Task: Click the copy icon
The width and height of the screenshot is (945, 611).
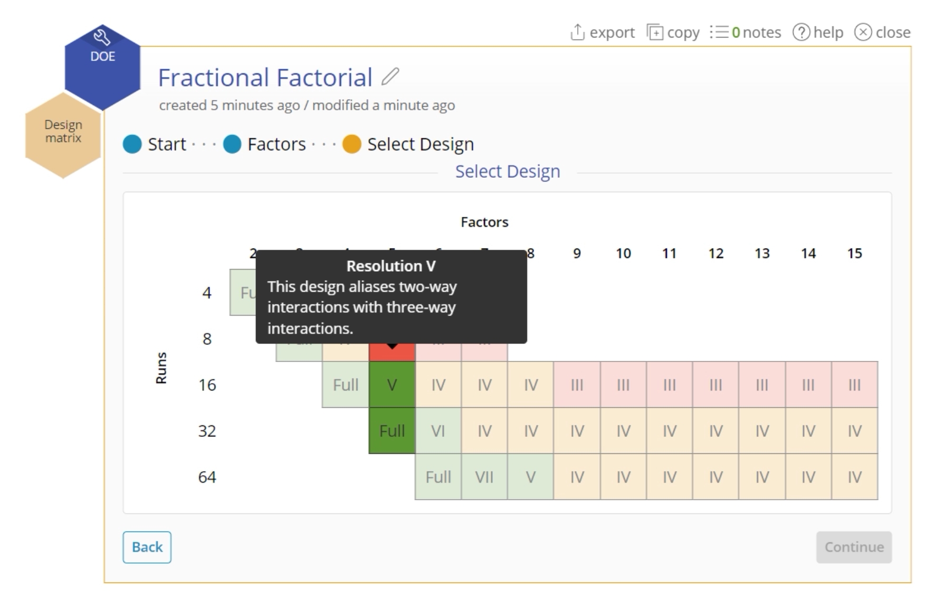Action: point(655,33)
